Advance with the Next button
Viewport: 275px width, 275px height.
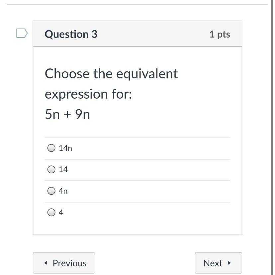218,263
